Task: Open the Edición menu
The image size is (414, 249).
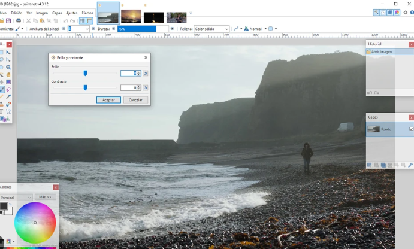Action: point(17,13)
